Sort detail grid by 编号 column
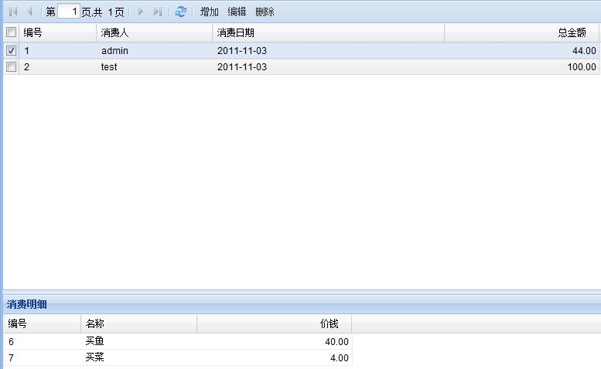Screen dimensions: 601x369 43,323
